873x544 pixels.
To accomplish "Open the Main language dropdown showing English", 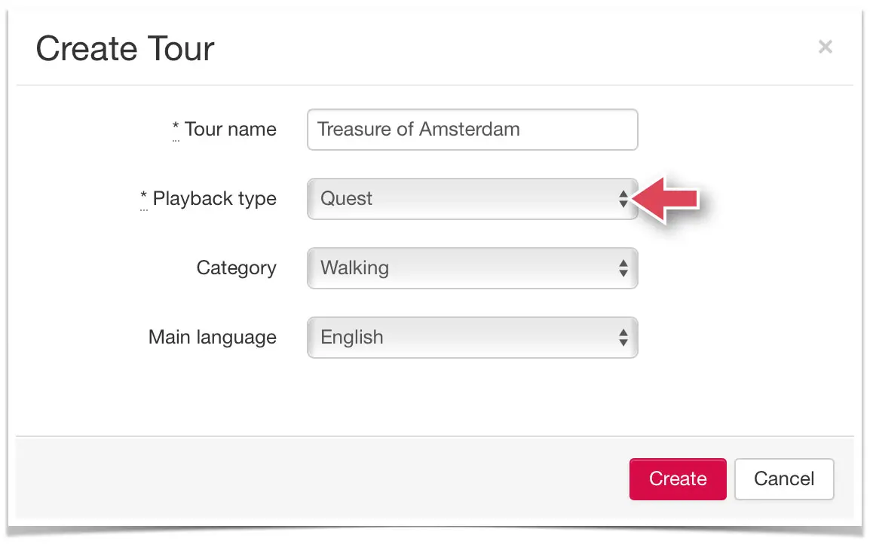I will click(472, 337).
